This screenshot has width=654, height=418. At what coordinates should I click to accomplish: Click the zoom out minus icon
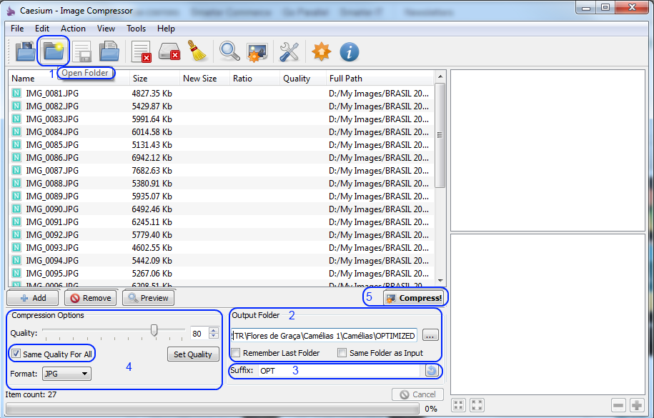[x=618, y=405]
